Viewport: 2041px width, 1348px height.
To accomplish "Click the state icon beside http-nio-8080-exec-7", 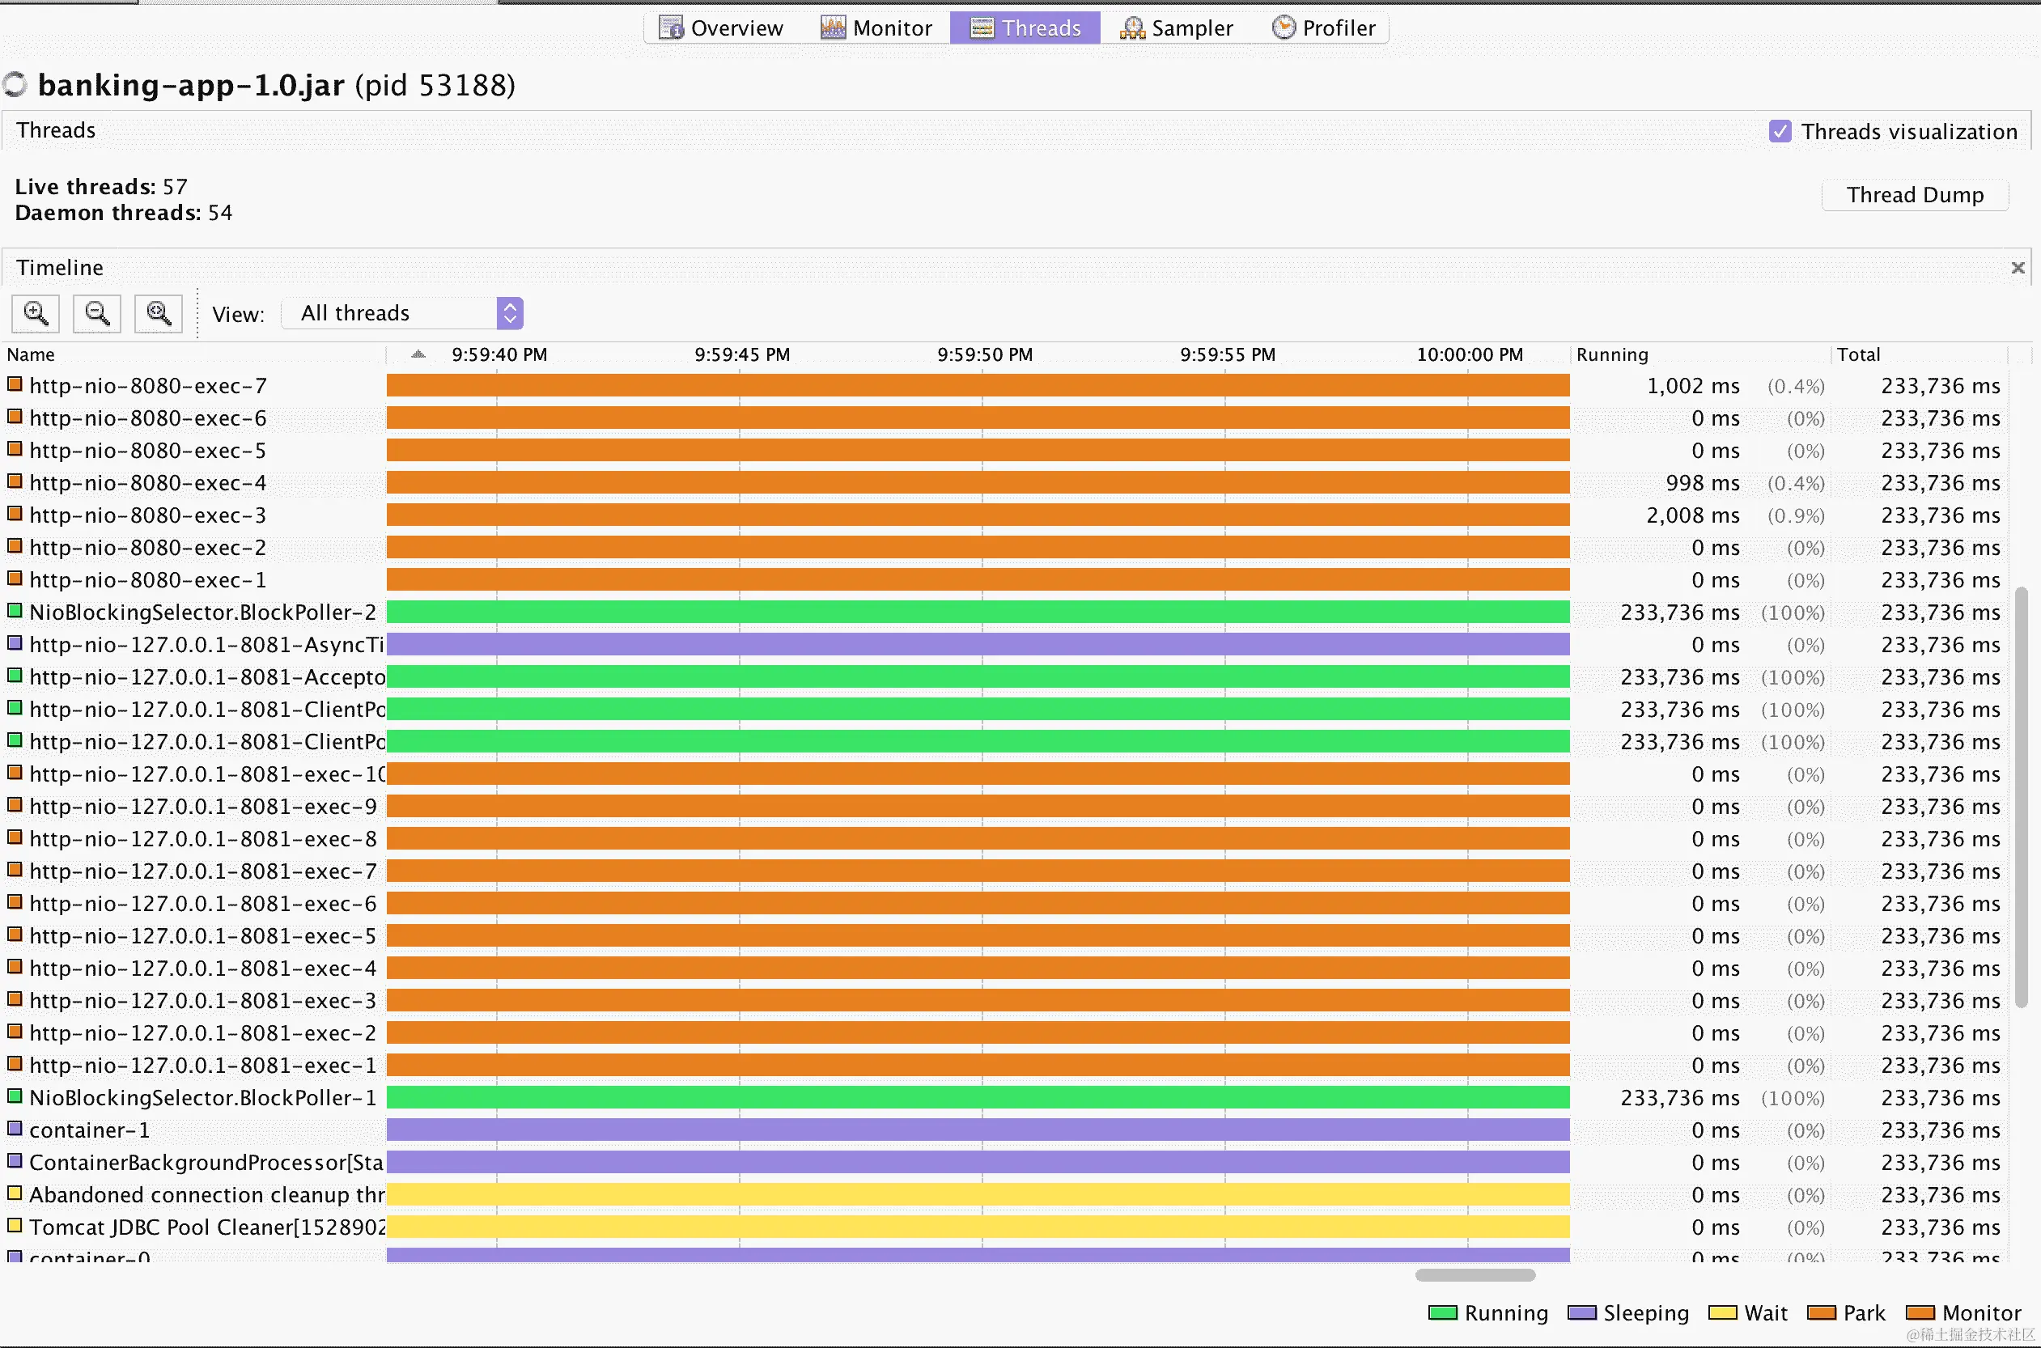I will click(x=15, y=384).
